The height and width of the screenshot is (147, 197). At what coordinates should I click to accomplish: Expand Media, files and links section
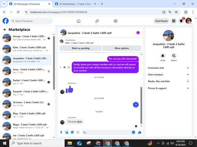[168, 81]
